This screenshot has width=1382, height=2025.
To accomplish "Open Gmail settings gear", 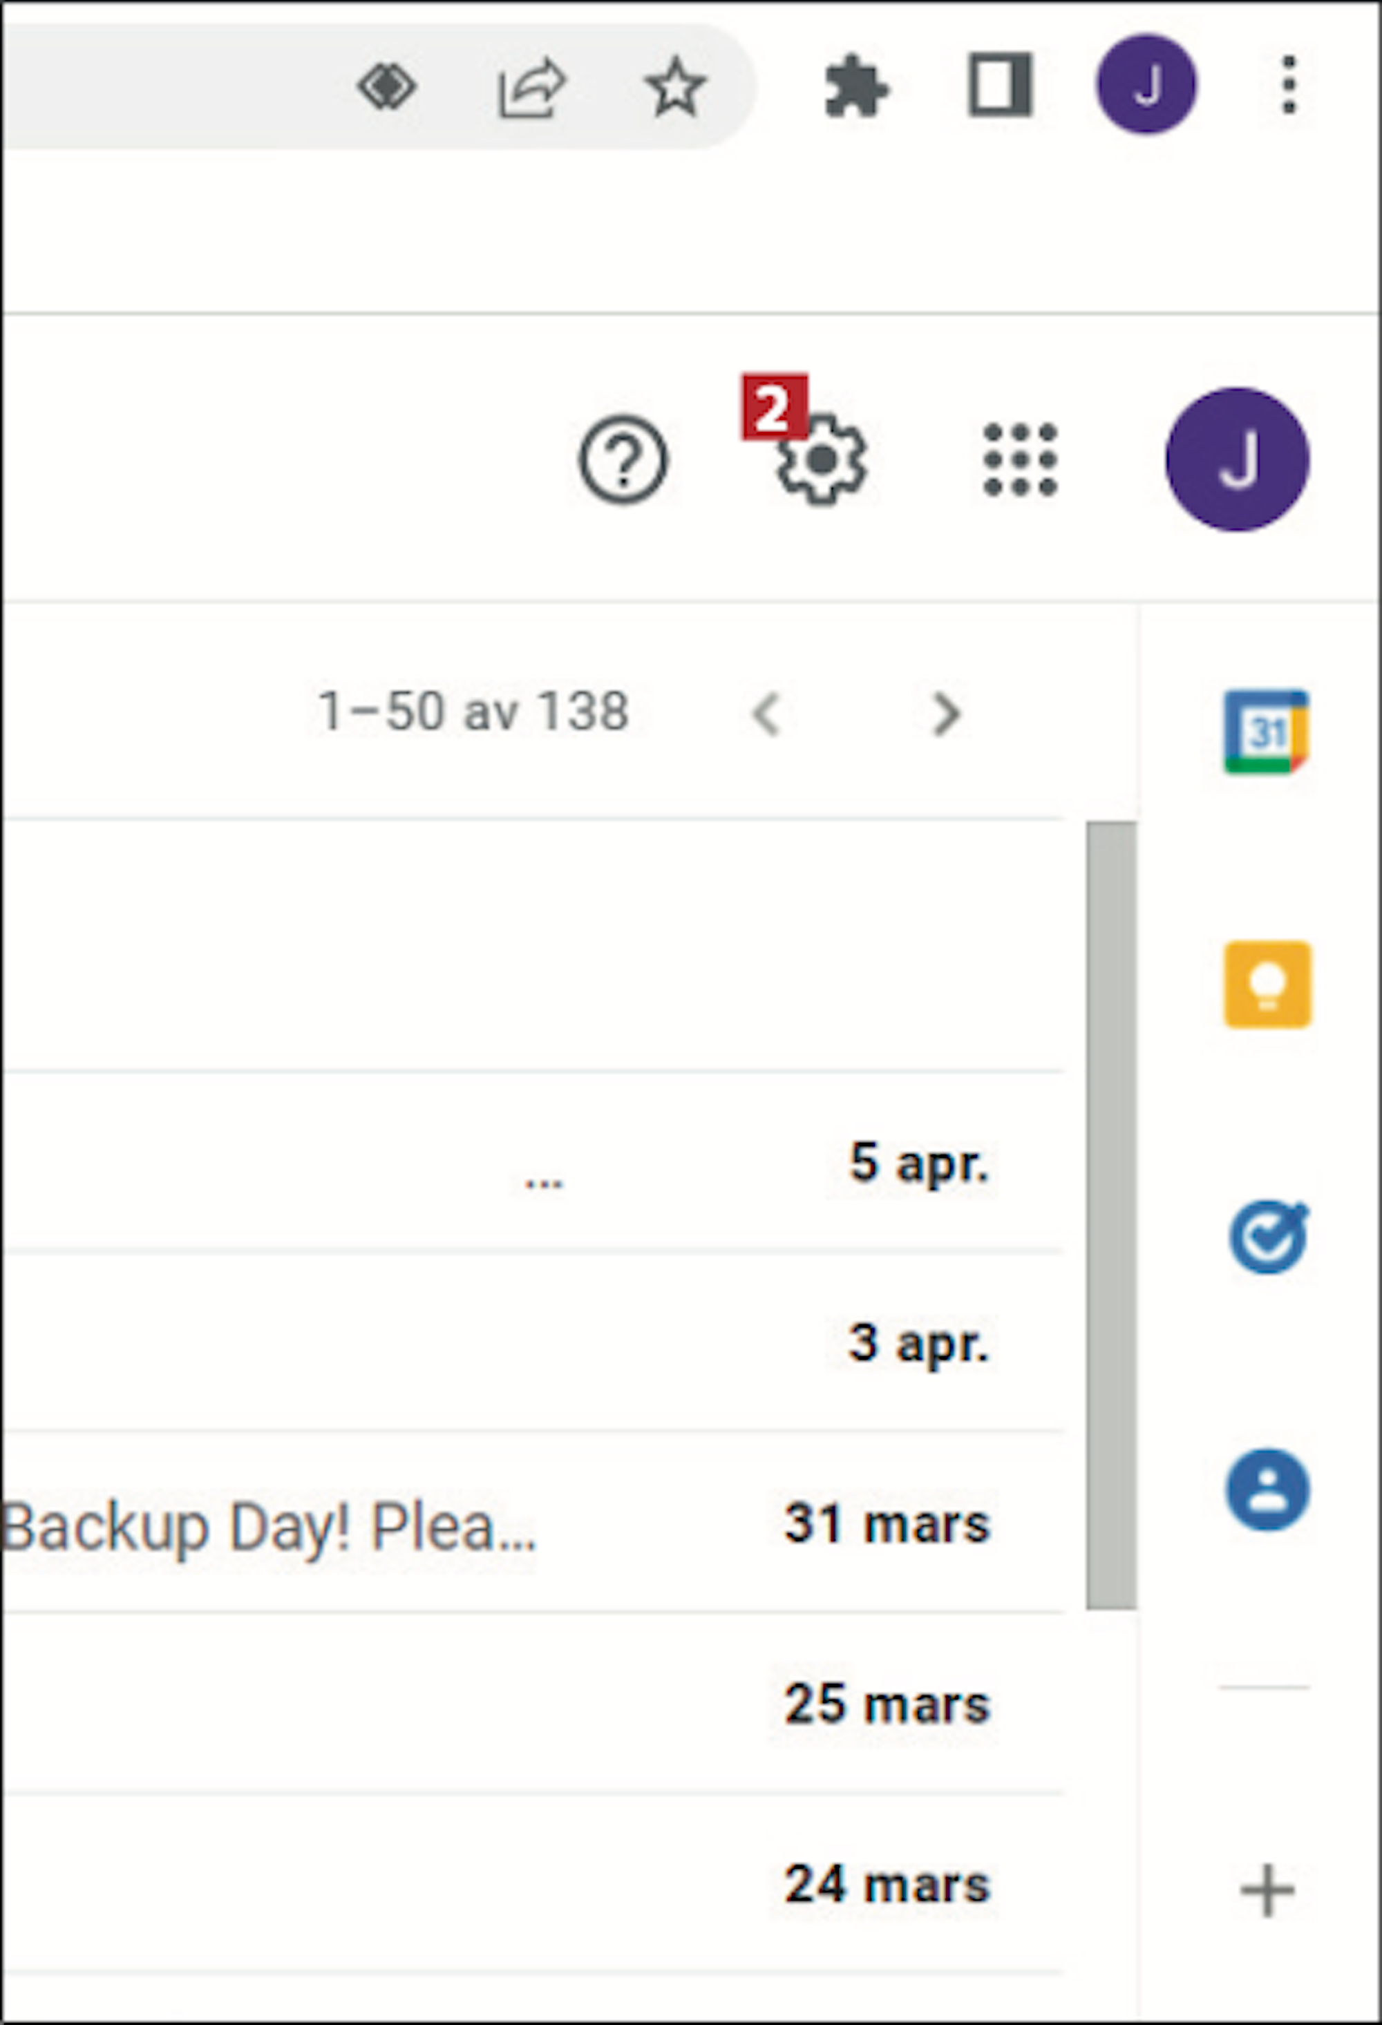I will tap(822, 459).
